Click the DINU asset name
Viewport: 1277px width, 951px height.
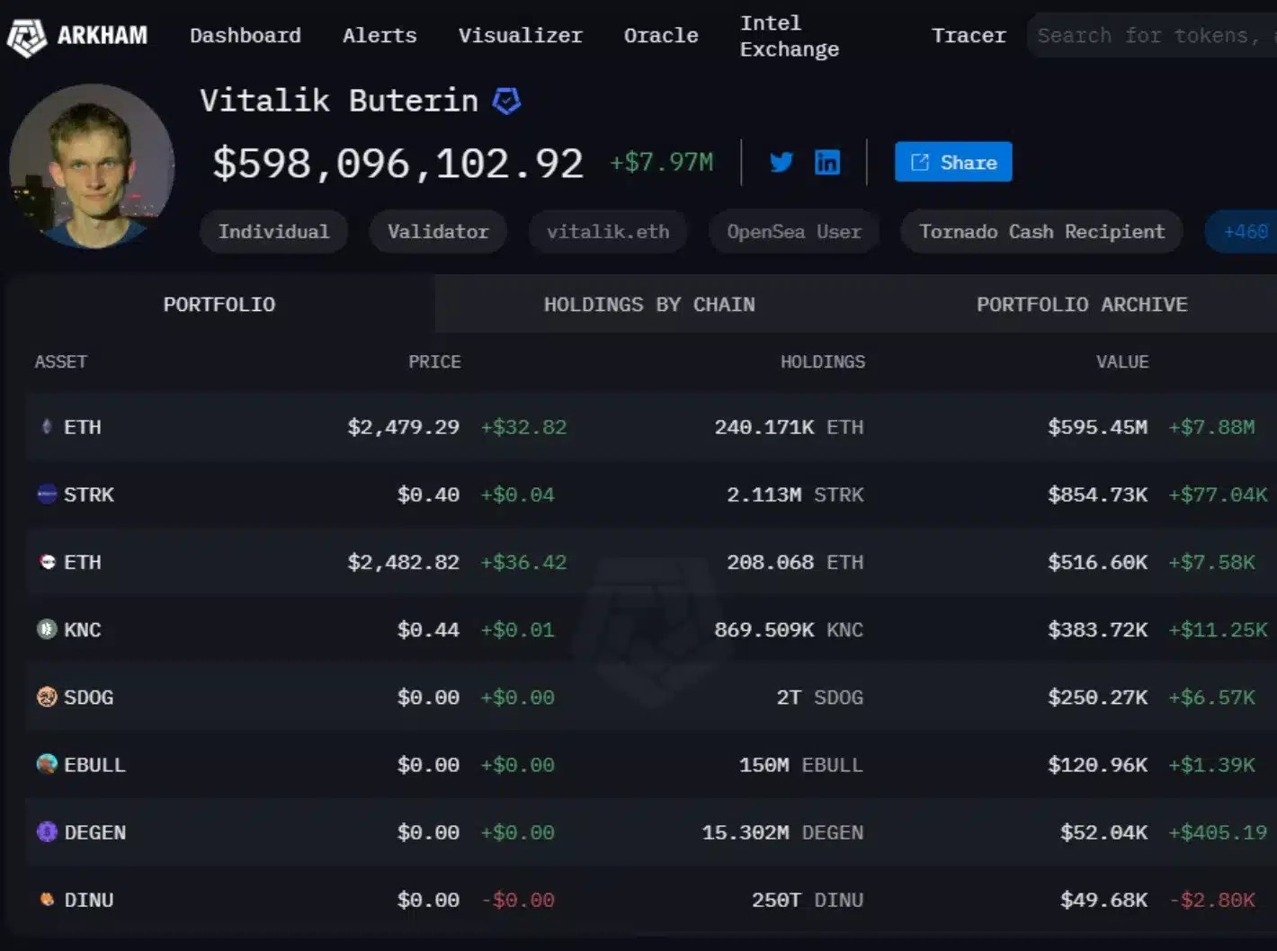89,900
